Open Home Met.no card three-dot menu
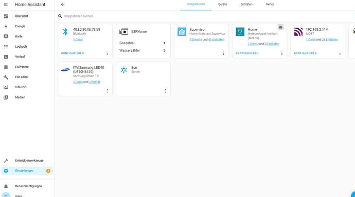The image size is (355, 197). (282, 53)
